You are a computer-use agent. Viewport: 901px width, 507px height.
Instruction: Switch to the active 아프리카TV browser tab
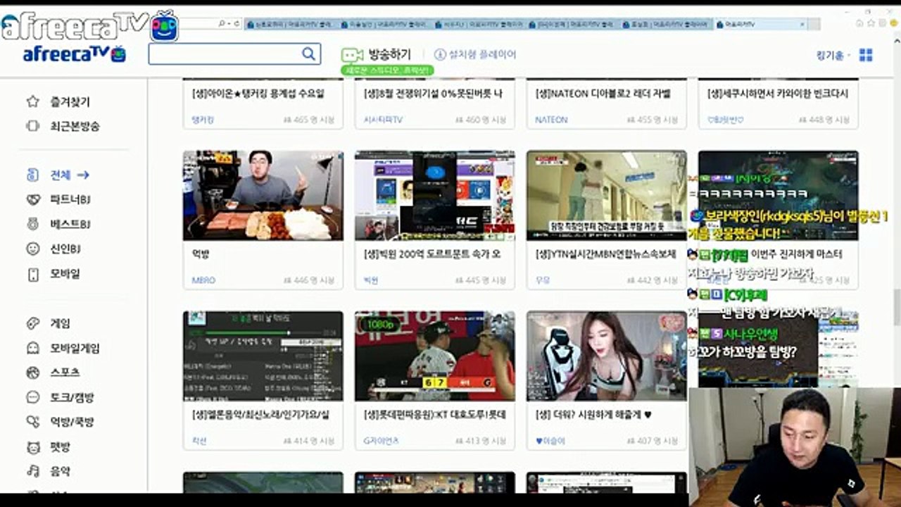(x=760, y=24)
